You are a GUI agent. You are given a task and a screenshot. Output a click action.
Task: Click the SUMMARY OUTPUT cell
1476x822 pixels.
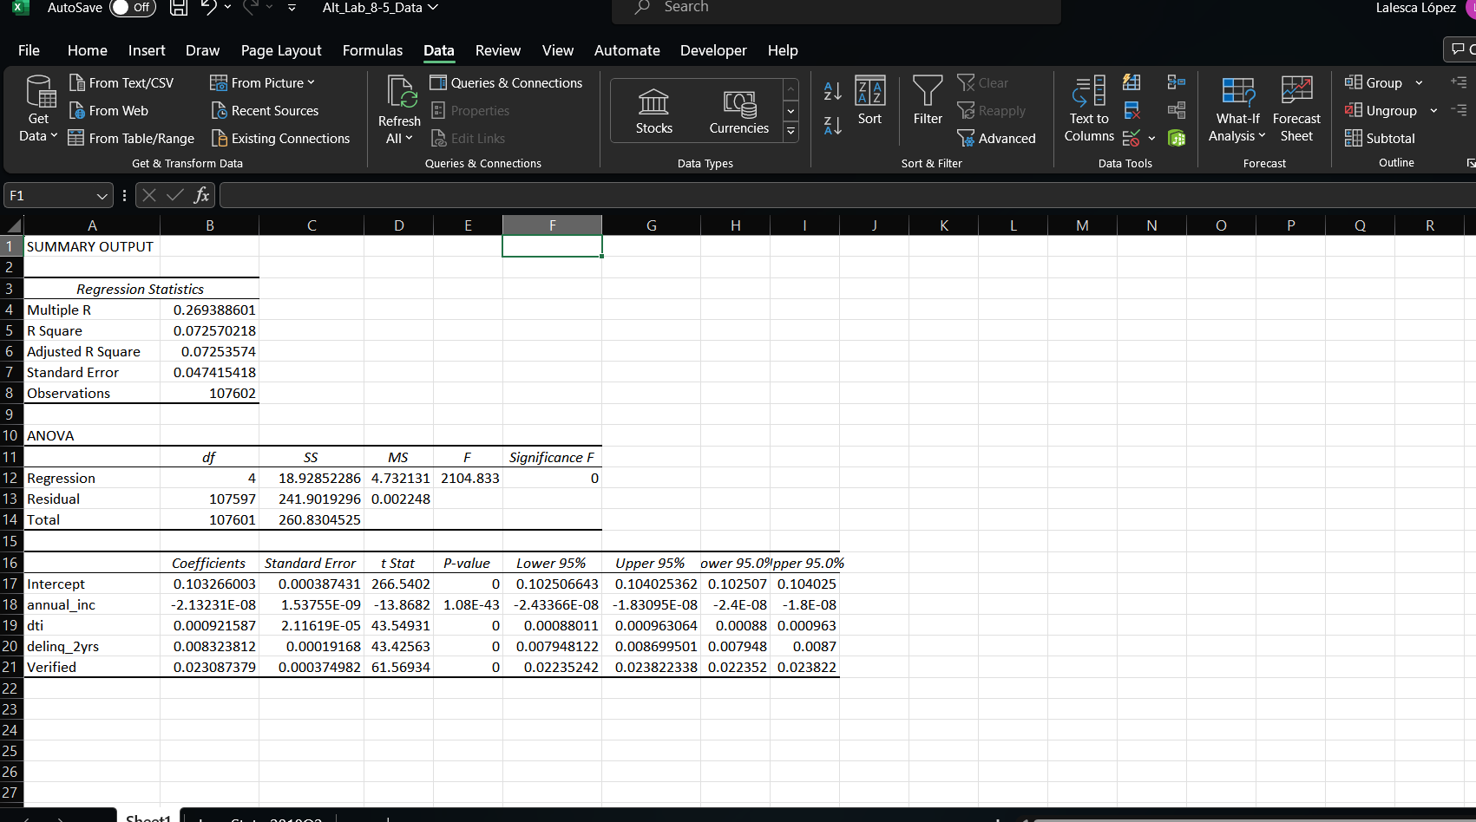point(91,246)
